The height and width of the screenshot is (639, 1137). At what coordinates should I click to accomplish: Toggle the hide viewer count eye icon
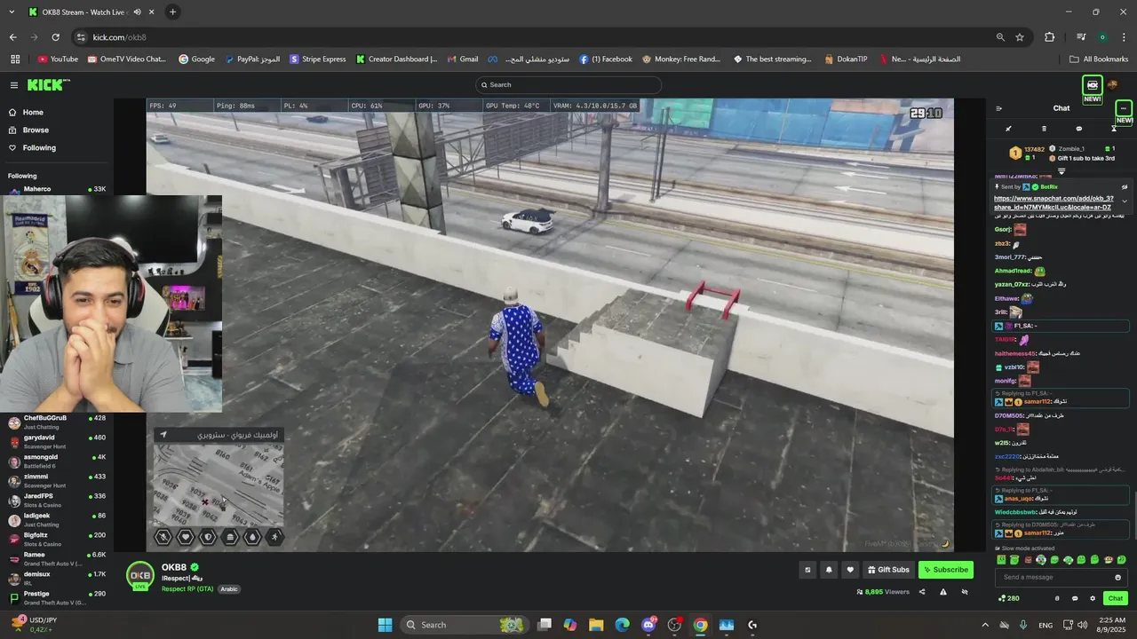coord(965,592)
